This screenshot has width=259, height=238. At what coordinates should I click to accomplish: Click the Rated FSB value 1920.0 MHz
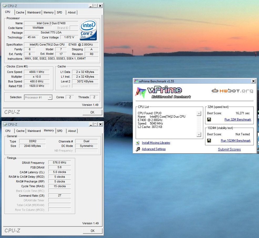point(37,86)
